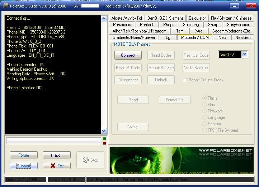Click the Repair Service button
The image size is (259, 187).
click(x=161, y=68)
